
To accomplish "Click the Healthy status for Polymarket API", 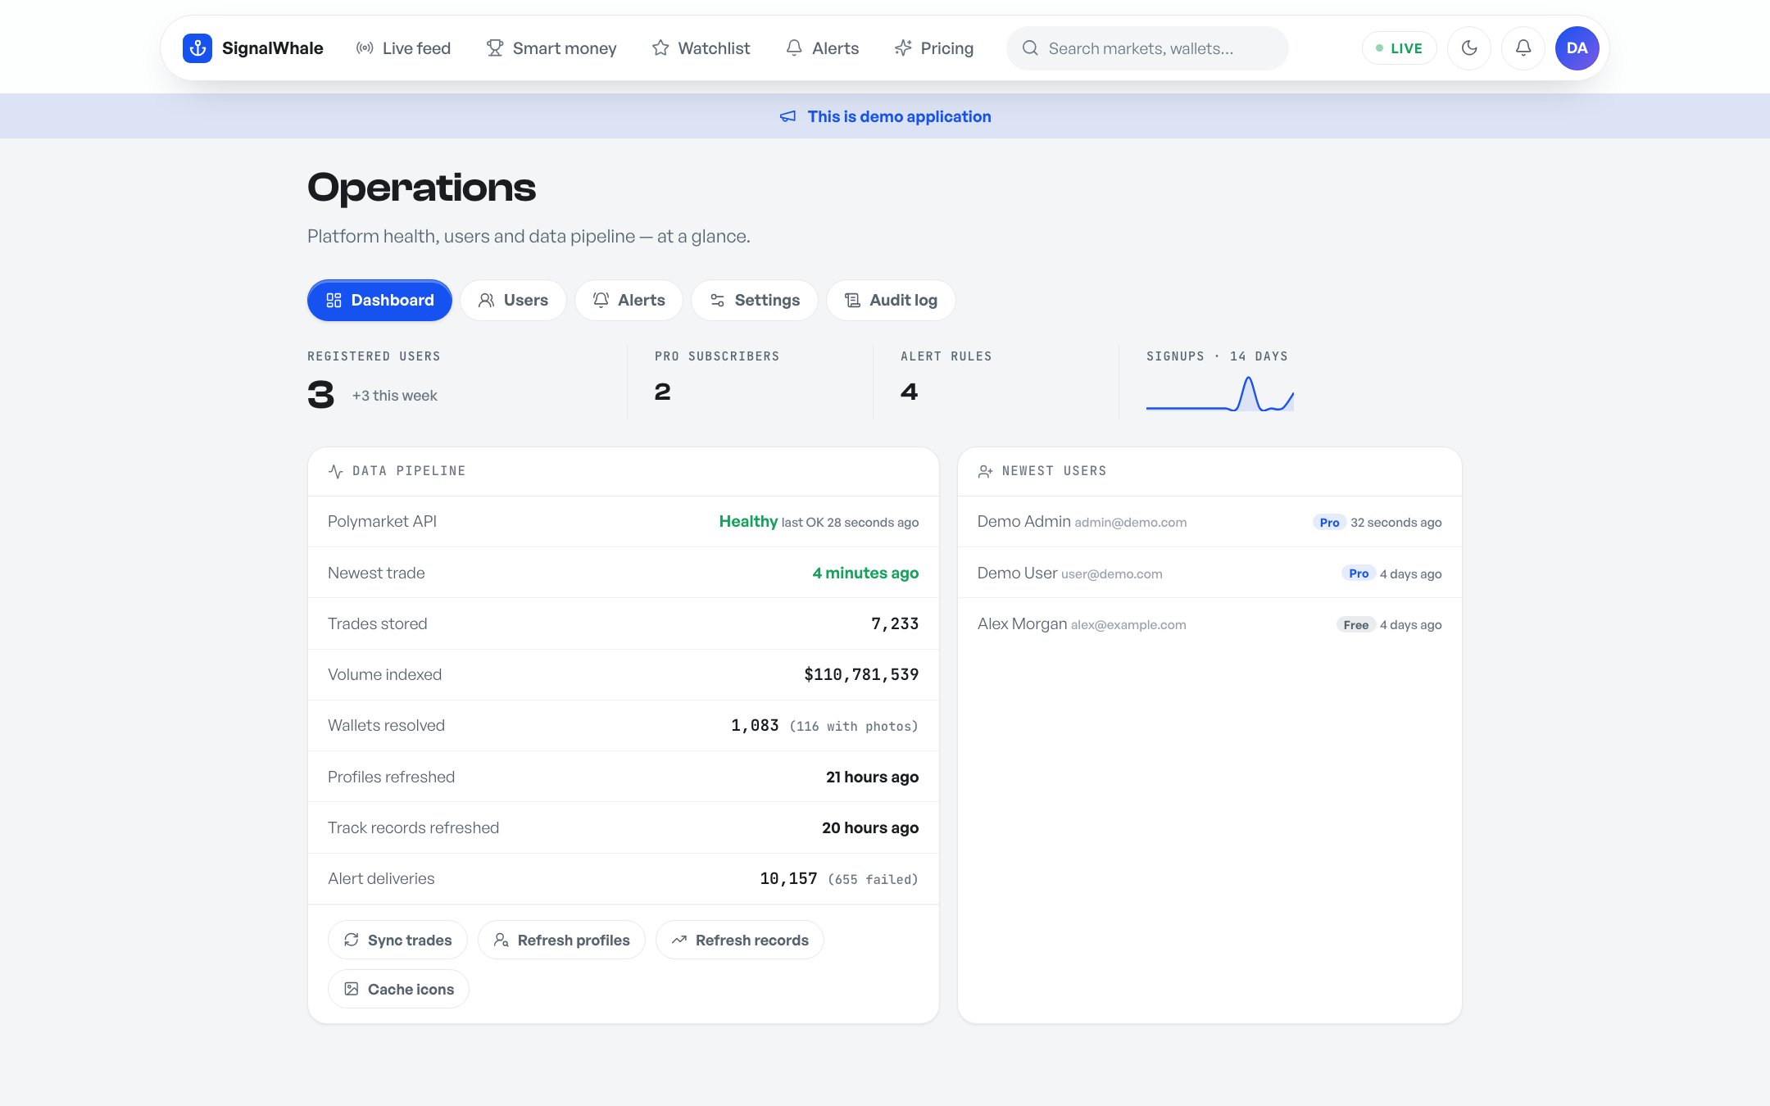I will 748,522.
